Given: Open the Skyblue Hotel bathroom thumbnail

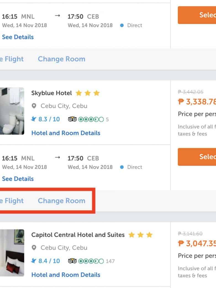Looking at the screenshot, I should click(12, 111).
